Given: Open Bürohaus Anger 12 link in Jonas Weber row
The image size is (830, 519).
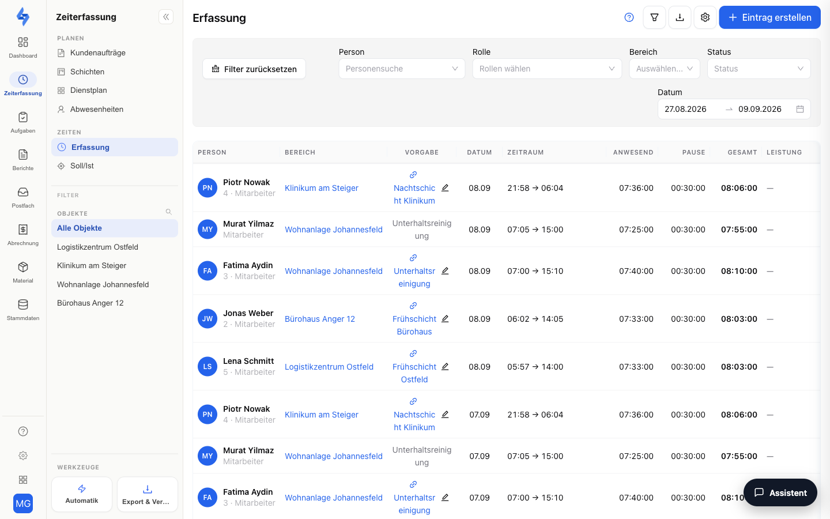Looking at the screenshot, I should pos(320,319).
